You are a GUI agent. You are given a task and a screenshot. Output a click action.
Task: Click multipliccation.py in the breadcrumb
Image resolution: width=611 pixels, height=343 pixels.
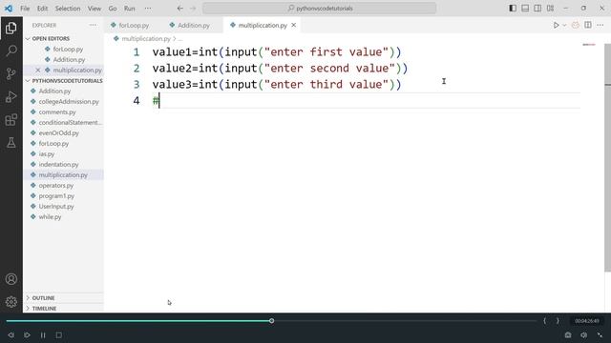coord(146,38)
